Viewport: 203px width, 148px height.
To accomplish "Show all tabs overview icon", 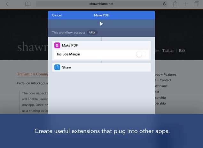I will coord(196,4).
